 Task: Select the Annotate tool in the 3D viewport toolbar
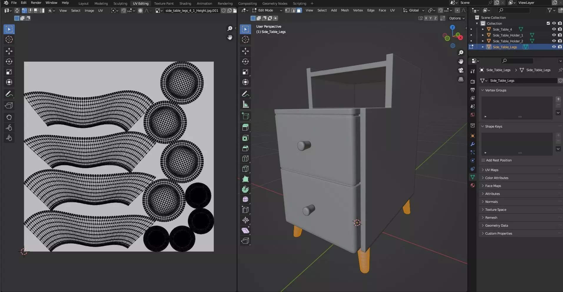pos(245,94)
